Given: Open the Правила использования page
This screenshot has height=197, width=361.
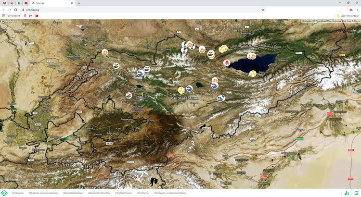Looking at the screenshot, I should pyautogui.click(x=43, y=193).
